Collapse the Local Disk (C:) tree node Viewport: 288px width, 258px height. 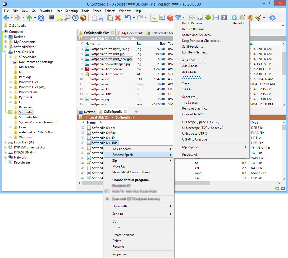6,52
